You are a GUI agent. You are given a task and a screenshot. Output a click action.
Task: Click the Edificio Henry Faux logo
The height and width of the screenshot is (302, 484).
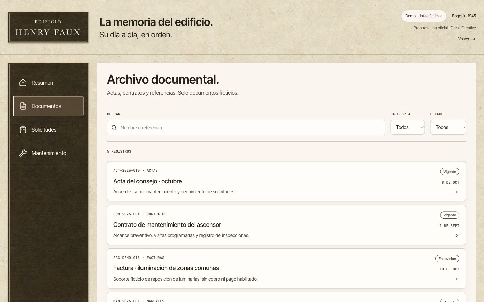click(48, 28)
